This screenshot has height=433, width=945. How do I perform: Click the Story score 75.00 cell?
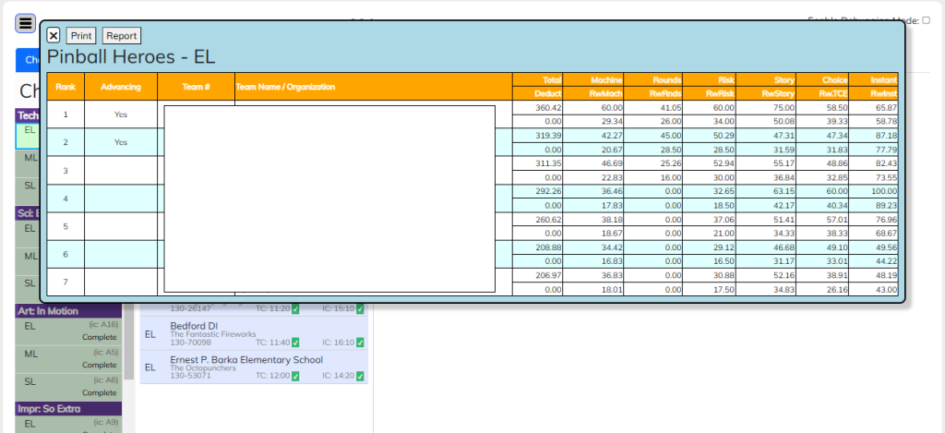tap(766, 107)
